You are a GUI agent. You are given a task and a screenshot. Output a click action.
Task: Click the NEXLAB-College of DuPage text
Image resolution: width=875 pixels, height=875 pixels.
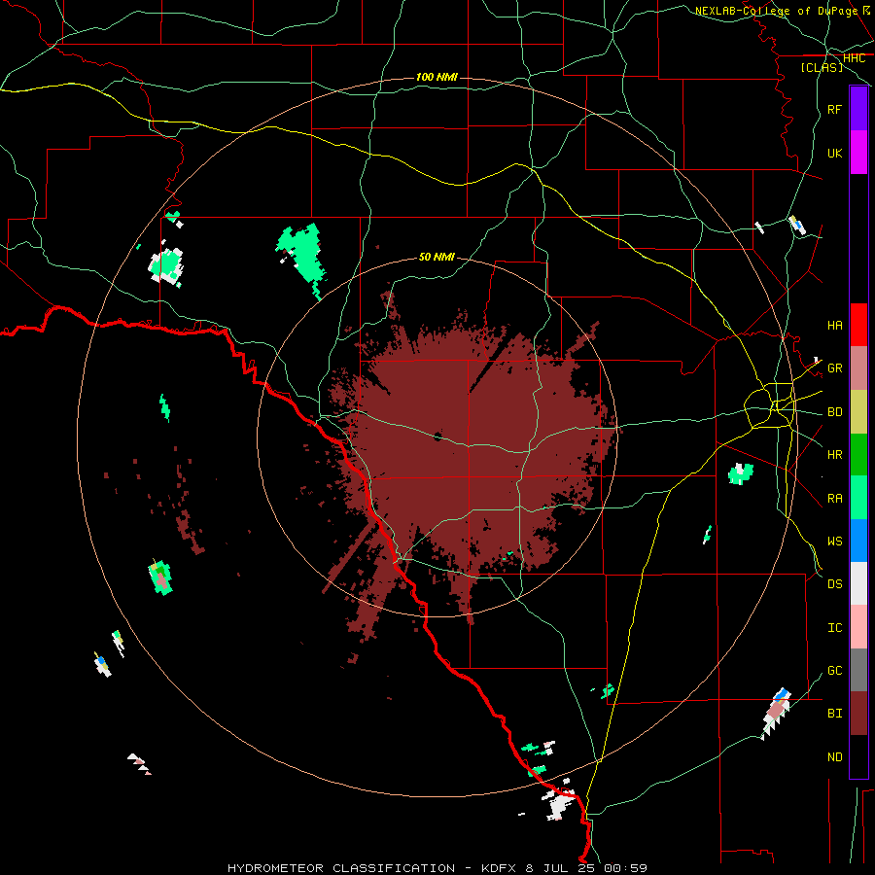(x=776, y=11)
